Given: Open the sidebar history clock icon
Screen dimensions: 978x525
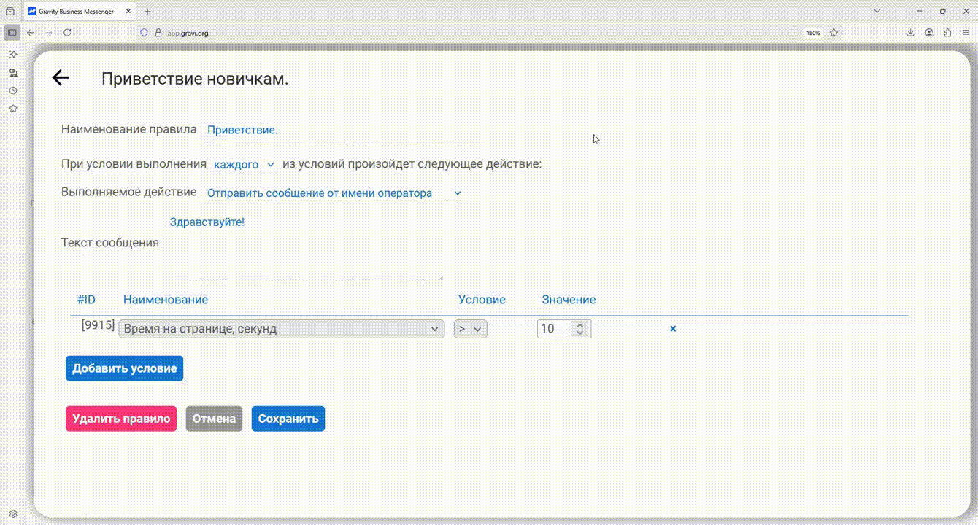Looking at the screenshot, I should (13, 90).
